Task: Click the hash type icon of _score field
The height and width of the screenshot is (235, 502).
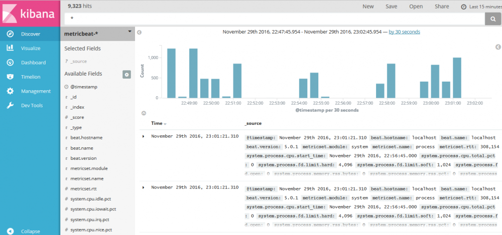Action: [x=66, y=117]
